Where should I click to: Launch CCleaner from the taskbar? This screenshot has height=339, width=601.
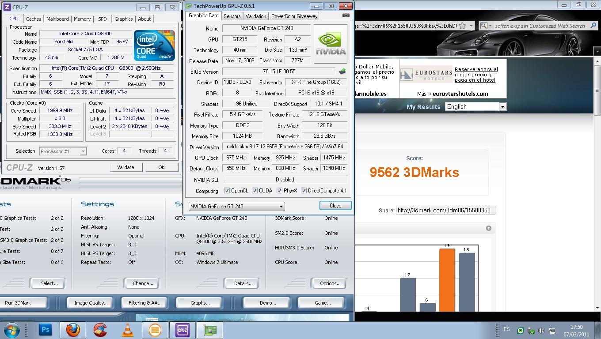coord(100,330)
